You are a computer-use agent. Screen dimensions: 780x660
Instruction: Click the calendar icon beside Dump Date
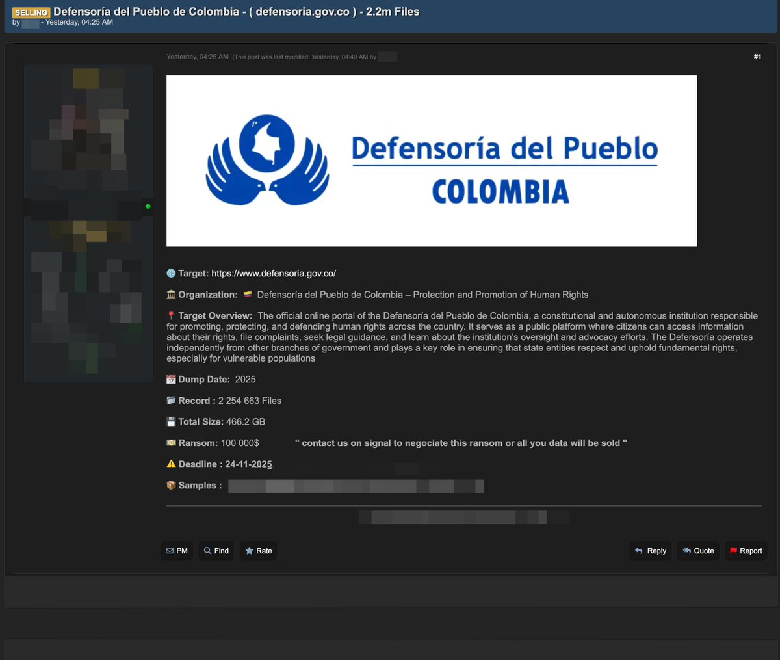[x=171, y=379]
